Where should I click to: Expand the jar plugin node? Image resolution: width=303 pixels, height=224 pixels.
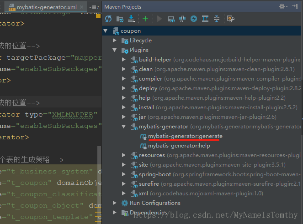124,117
